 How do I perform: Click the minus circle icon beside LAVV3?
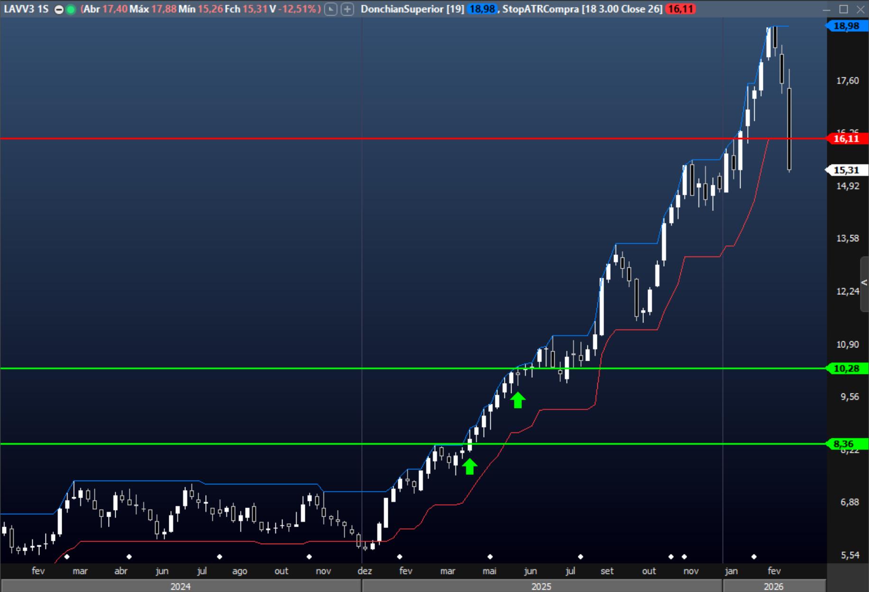pyautogui.click(x=59, y=9)
